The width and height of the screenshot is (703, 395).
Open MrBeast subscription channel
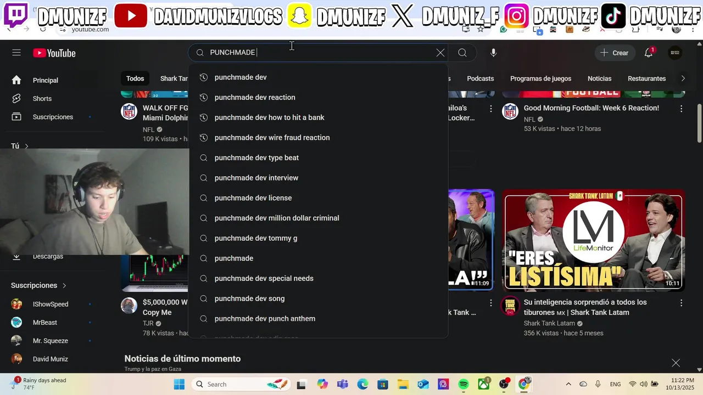click(x=45, y=323)
